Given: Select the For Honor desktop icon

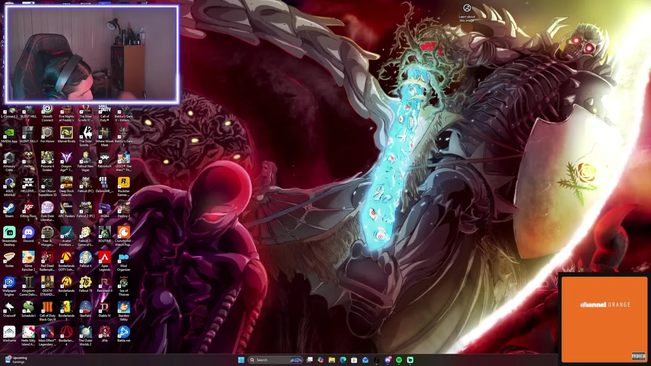Looking at the screenshot, I should click(47, 135).
